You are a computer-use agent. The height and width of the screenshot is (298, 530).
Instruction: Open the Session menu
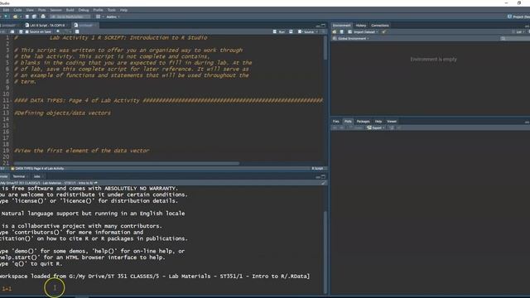pos(56,10)
